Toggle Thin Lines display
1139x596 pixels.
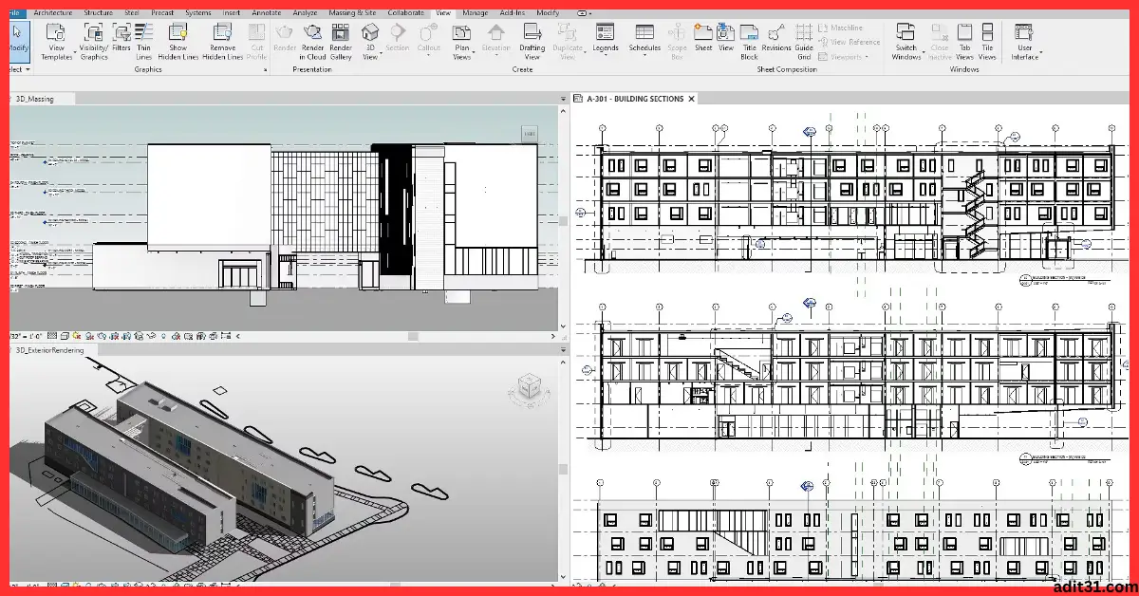pyautogui.click(x=144, y=43)
